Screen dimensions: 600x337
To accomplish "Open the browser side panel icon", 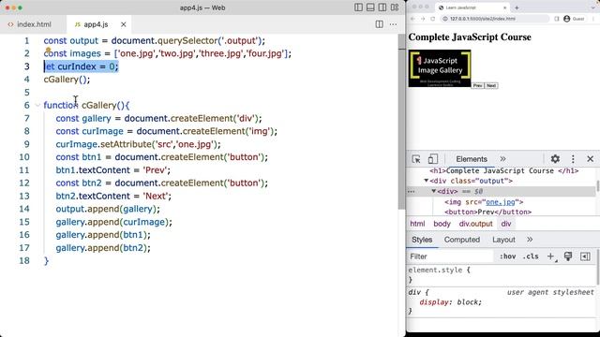I will pyautogui.click(x=556, y=19).
